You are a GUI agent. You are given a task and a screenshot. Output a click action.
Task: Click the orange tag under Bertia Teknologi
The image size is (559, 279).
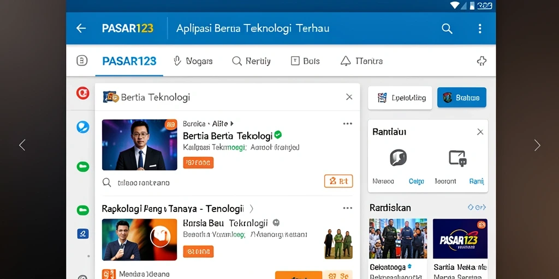pos(198,162)
